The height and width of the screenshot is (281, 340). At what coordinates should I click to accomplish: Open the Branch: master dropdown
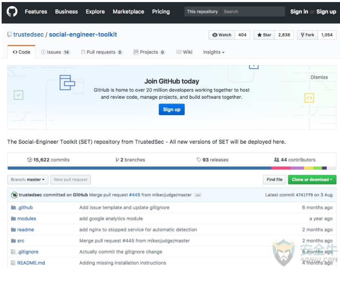click(x=28, y=180)
